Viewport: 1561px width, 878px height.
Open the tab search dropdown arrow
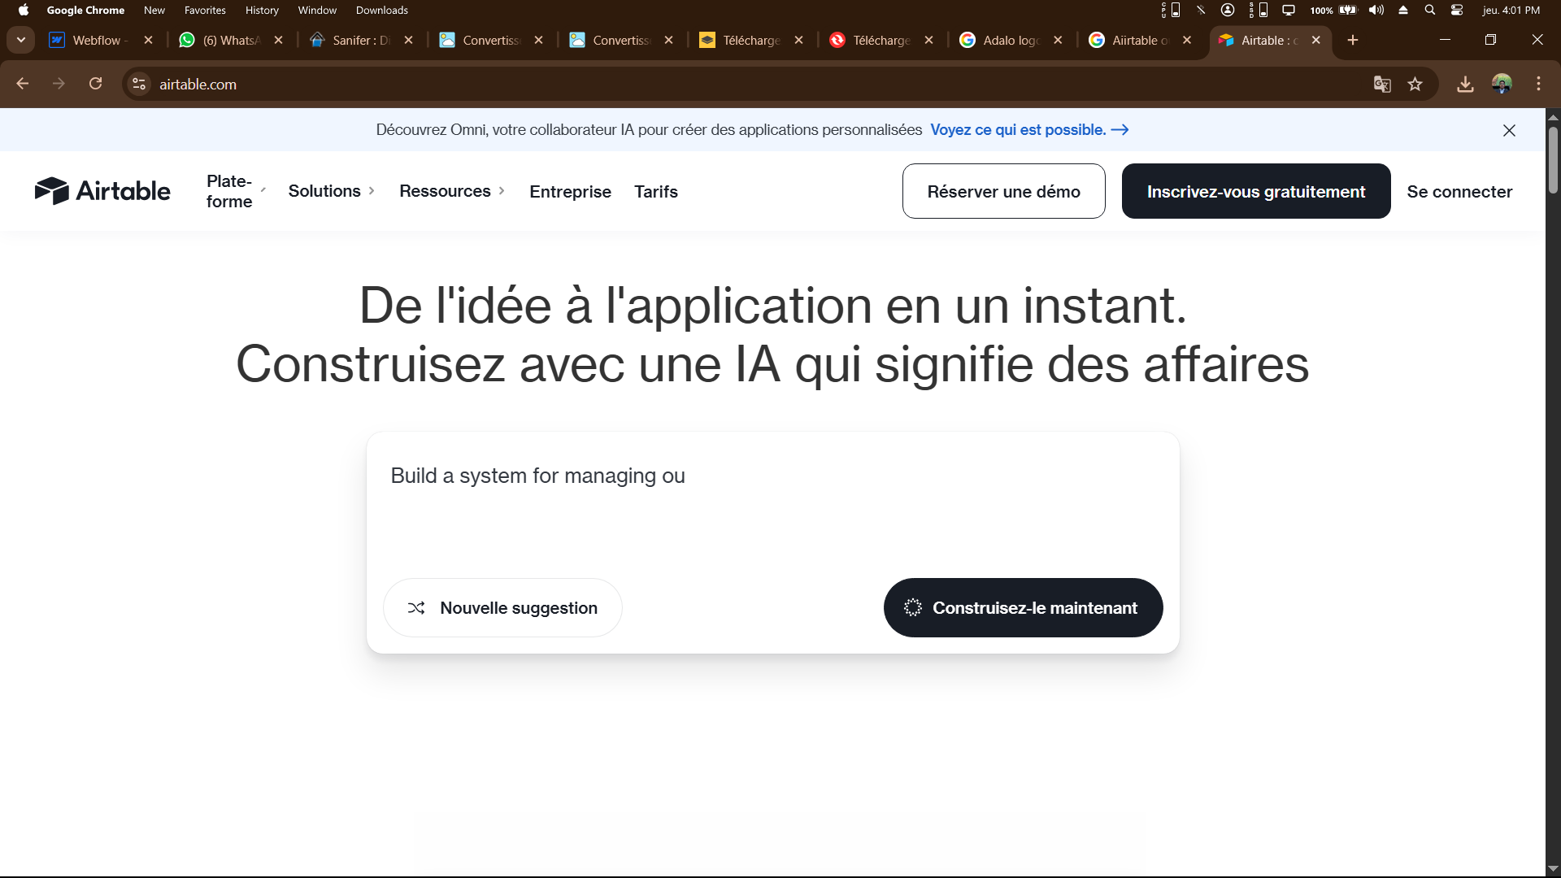[x=21, y=40]
